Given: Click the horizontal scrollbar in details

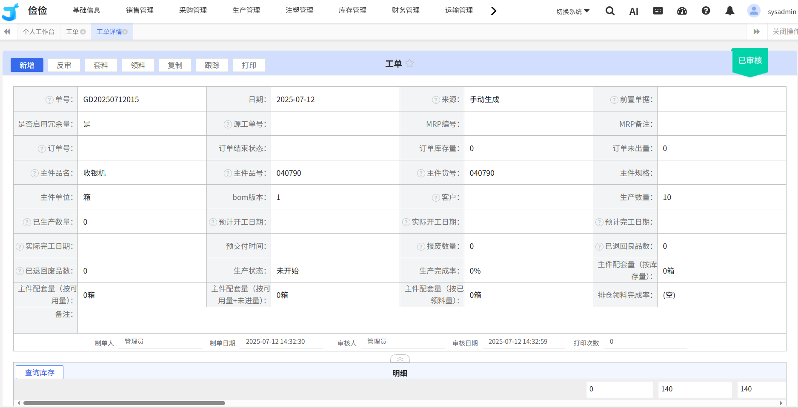Looking at the screenshot, I should [124, 403].
